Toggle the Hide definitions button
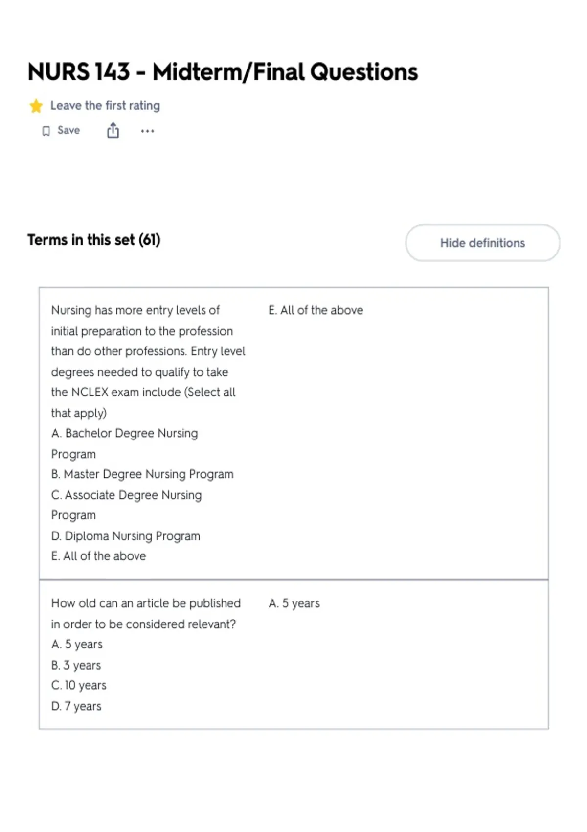The height and width of the screenshot is (832, 587). tap(482, 243)
